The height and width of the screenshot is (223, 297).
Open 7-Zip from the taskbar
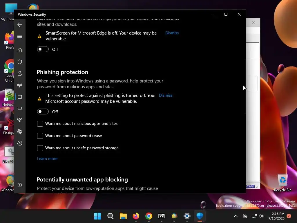(161, 216)
